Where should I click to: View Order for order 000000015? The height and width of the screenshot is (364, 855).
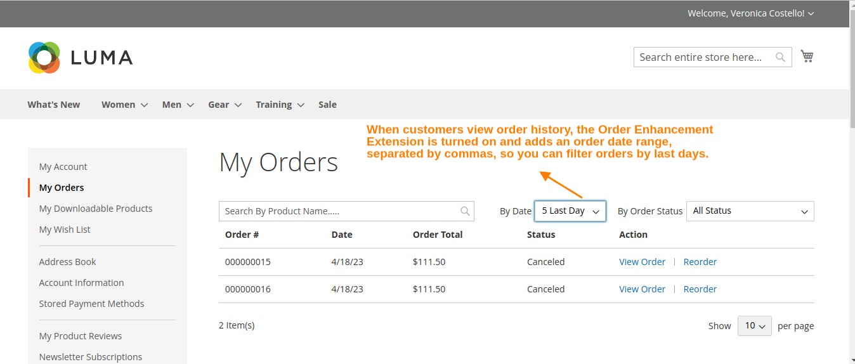[642, 262]
